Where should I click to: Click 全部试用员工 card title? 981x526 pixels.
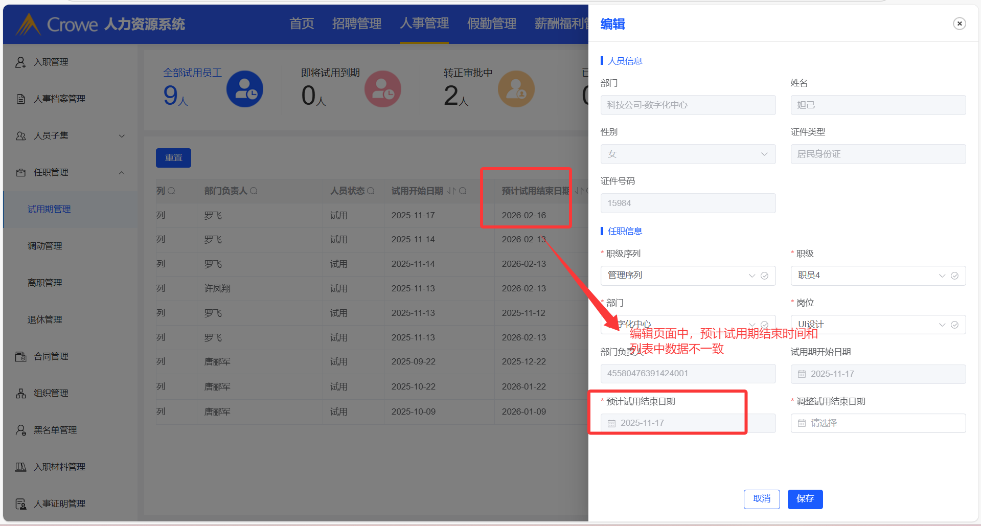(x=192, y=73)
